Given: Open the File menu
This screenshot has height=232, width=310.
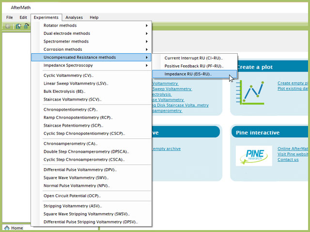Looking at the screenshot, I should 10,17.
